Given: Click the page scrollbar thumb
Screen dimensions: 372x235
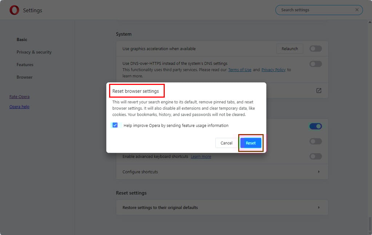Looking at the screenshot, I should [x=370, y=224].
